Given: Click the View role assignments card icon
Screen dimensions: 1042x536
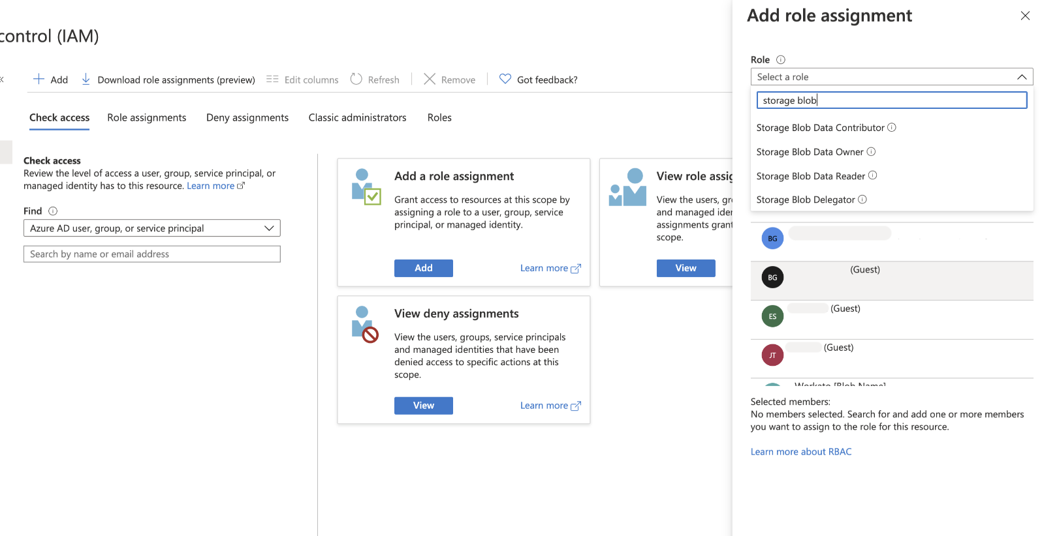Looking at the screenshot, I should [x=627, y=187].
